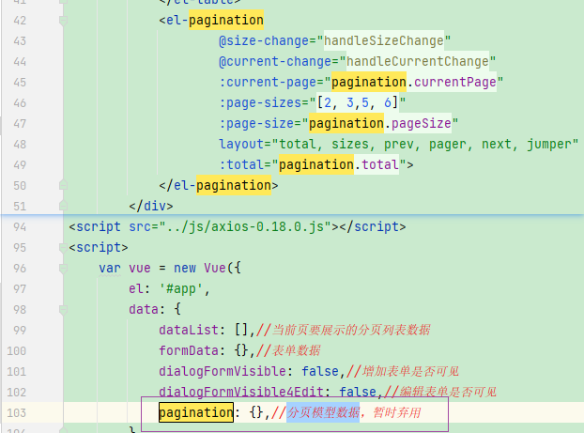
Task: Click line number 99 in the gutter
Action: [x=20, y=331]
